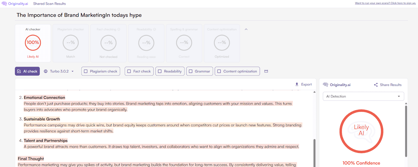Open the AI Detection dropdown
The width and height of the screenshot is (418, 167).
[x=363, y=96]
